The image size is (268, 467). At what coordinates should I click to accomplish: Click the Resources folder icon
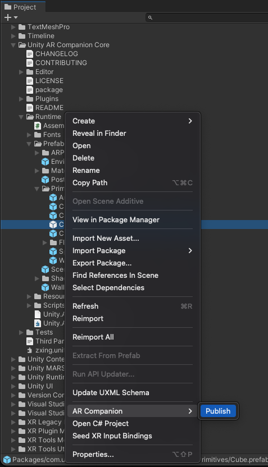tap(38, 296)
